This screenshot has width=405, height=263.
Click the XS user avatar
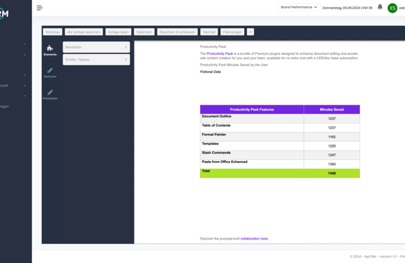(392, 8)
